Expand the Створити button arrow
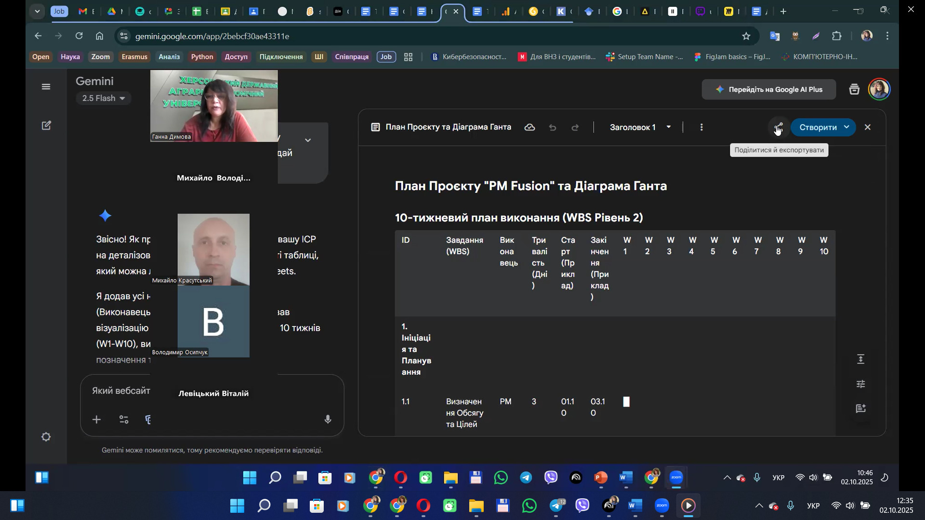The width and height of the screenshot is (925, 520). tap(846, 127)
